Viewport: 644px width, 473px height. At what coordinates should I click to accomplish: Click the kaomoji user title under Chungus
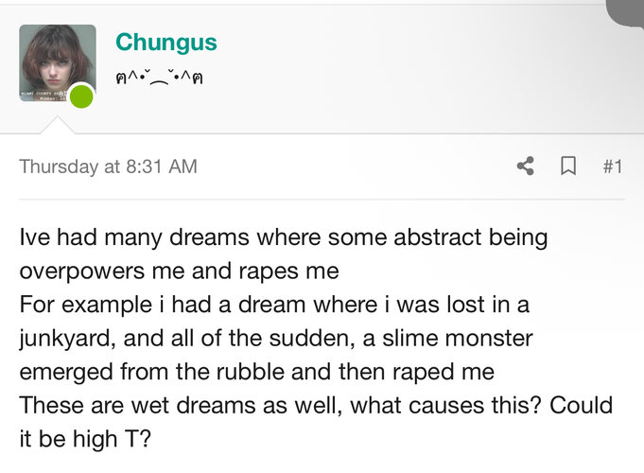(160, 78)
